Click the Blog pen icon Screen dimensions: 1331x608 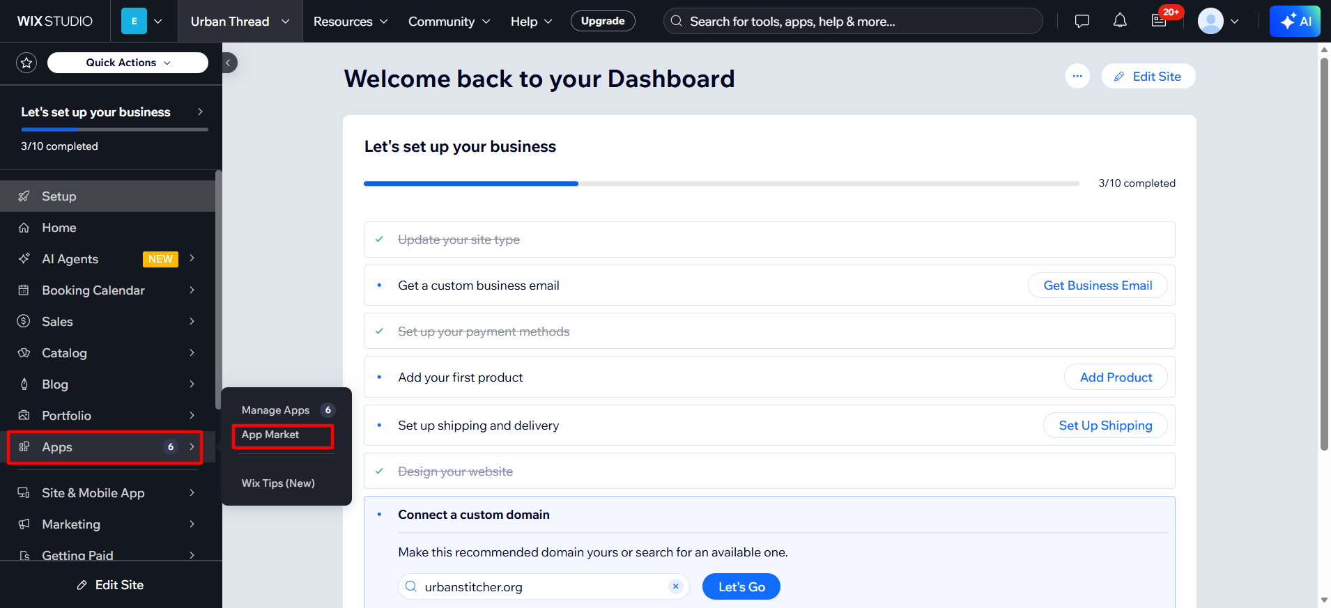pyautogui.click(x=24, y=384)
